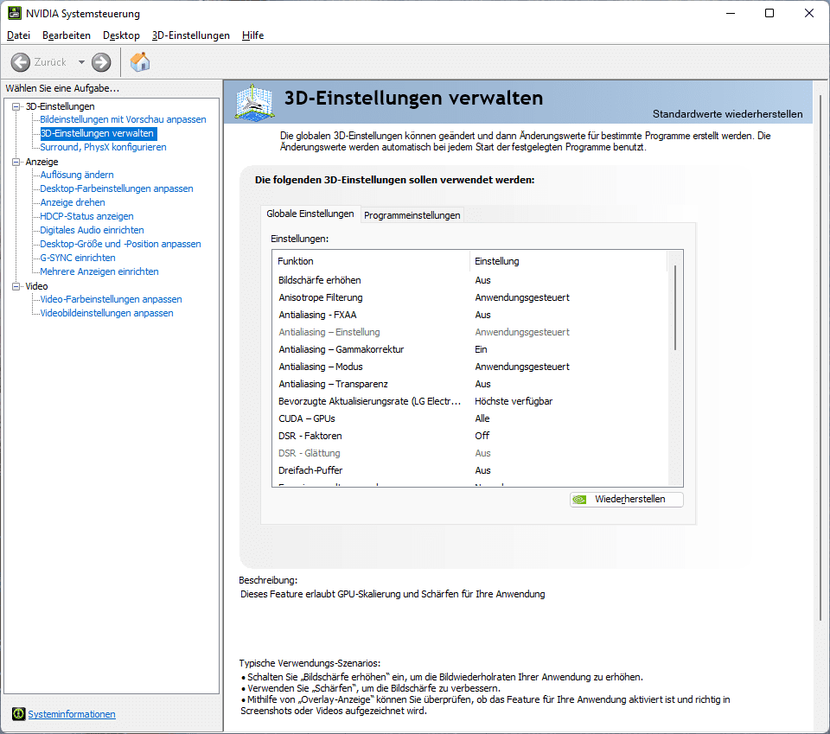The width and height of the screenshot is (830, 734).
Task: Open the Desktop menu
Action: pyautogui.click(x=121, y=35)
